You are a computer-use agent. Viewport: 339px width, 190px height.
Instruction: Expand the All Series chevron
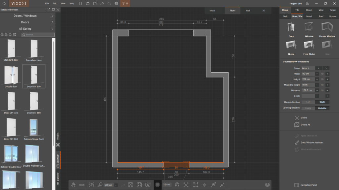click(x=52, y=29)
